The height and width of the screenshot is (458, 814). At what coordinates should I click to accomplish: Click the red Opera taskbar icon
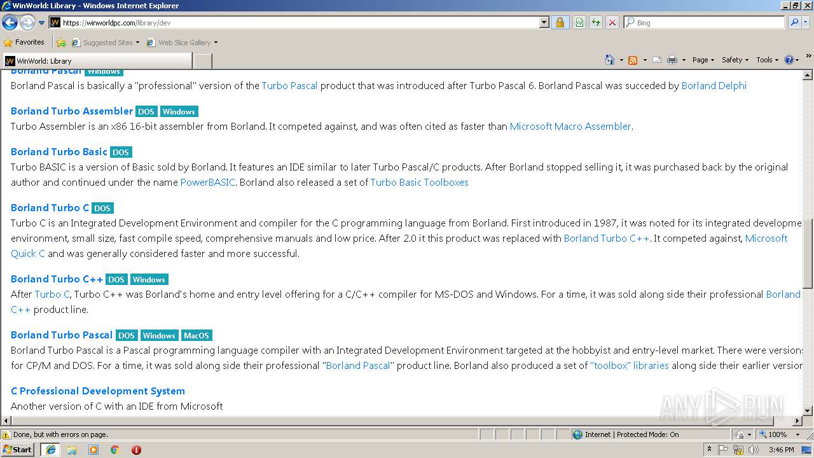point(136,450)
